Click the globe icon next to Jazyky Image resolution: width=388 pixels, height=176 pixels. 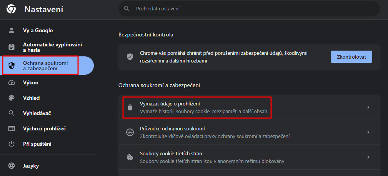[12, 166]
